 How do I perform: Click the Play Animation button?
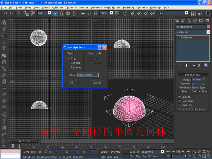(x=178, y=151)
